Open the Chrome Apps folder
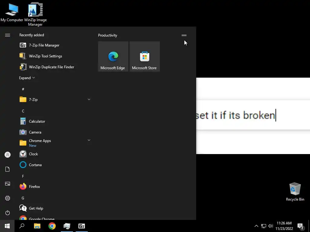 pos(55,143)
